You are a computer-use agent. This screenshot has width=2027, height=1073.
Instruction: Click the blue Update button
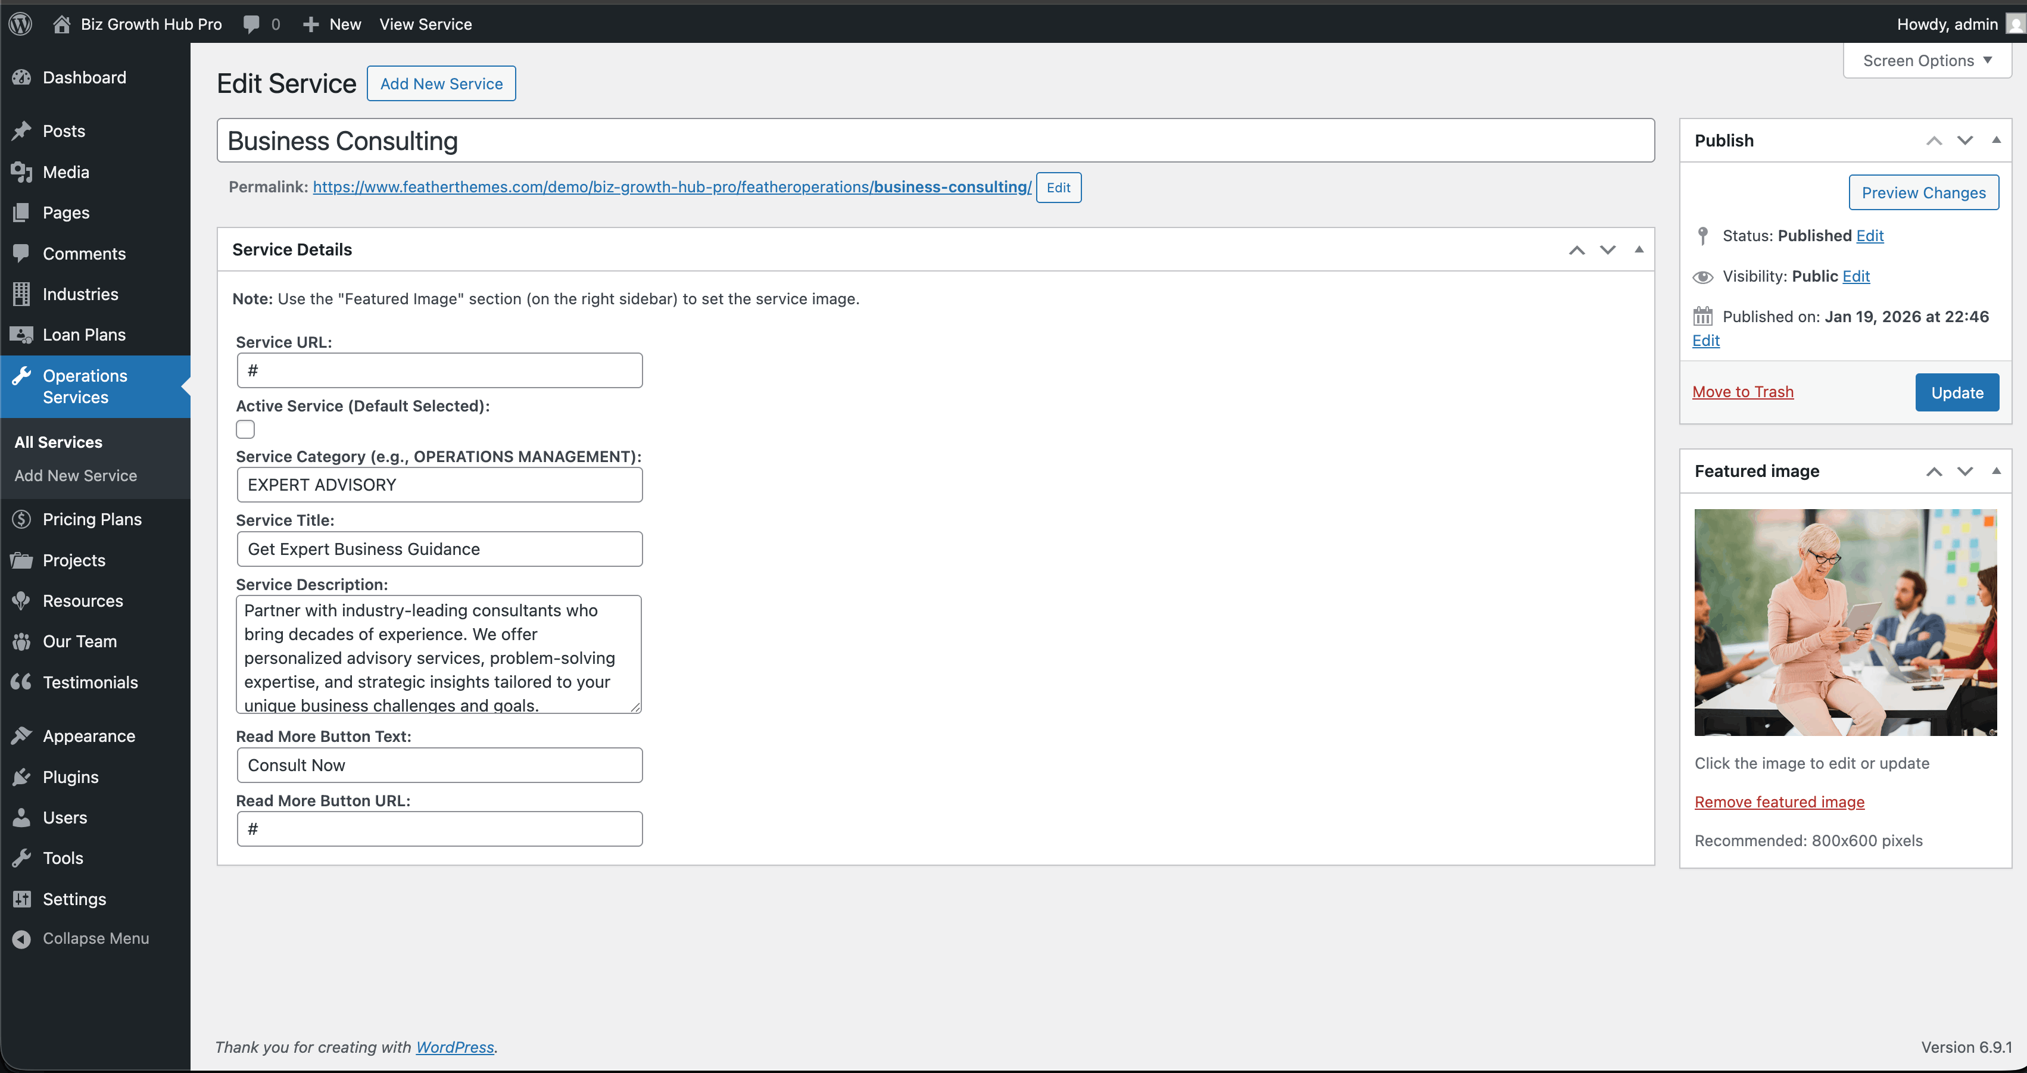tap(1956, 392)
